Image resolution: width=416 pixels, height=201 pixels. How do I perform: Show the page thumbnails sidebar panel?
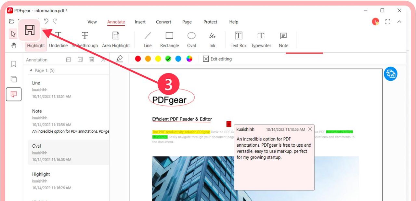point(13,79)
